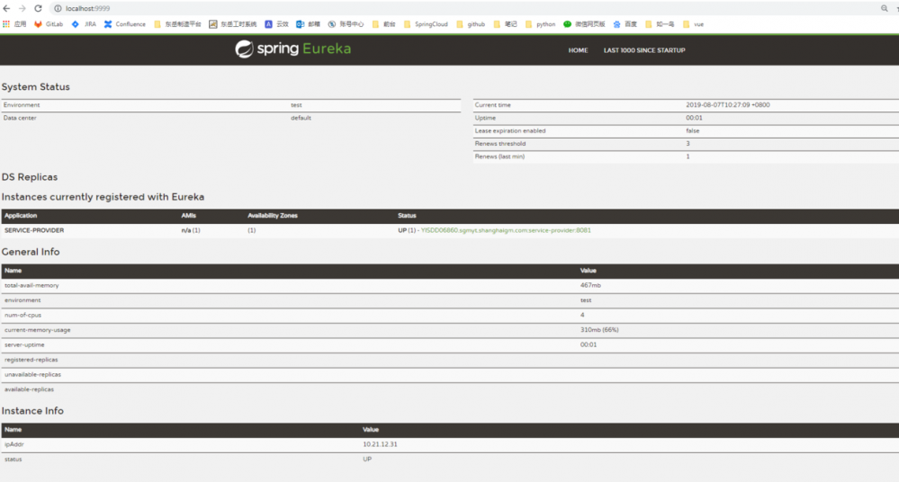Open the 邮箱 Outlook bookmark
This screenshot has height=482, width=899.
[x=308, y=24]
